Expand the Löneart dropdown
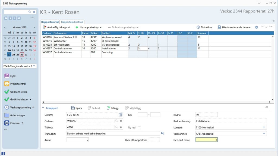This screenshot has width=278, height=156. [264, 127]
